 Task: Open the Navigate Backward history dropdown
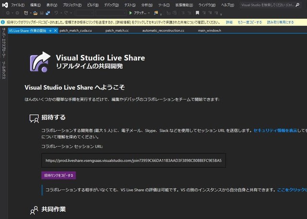12,13
